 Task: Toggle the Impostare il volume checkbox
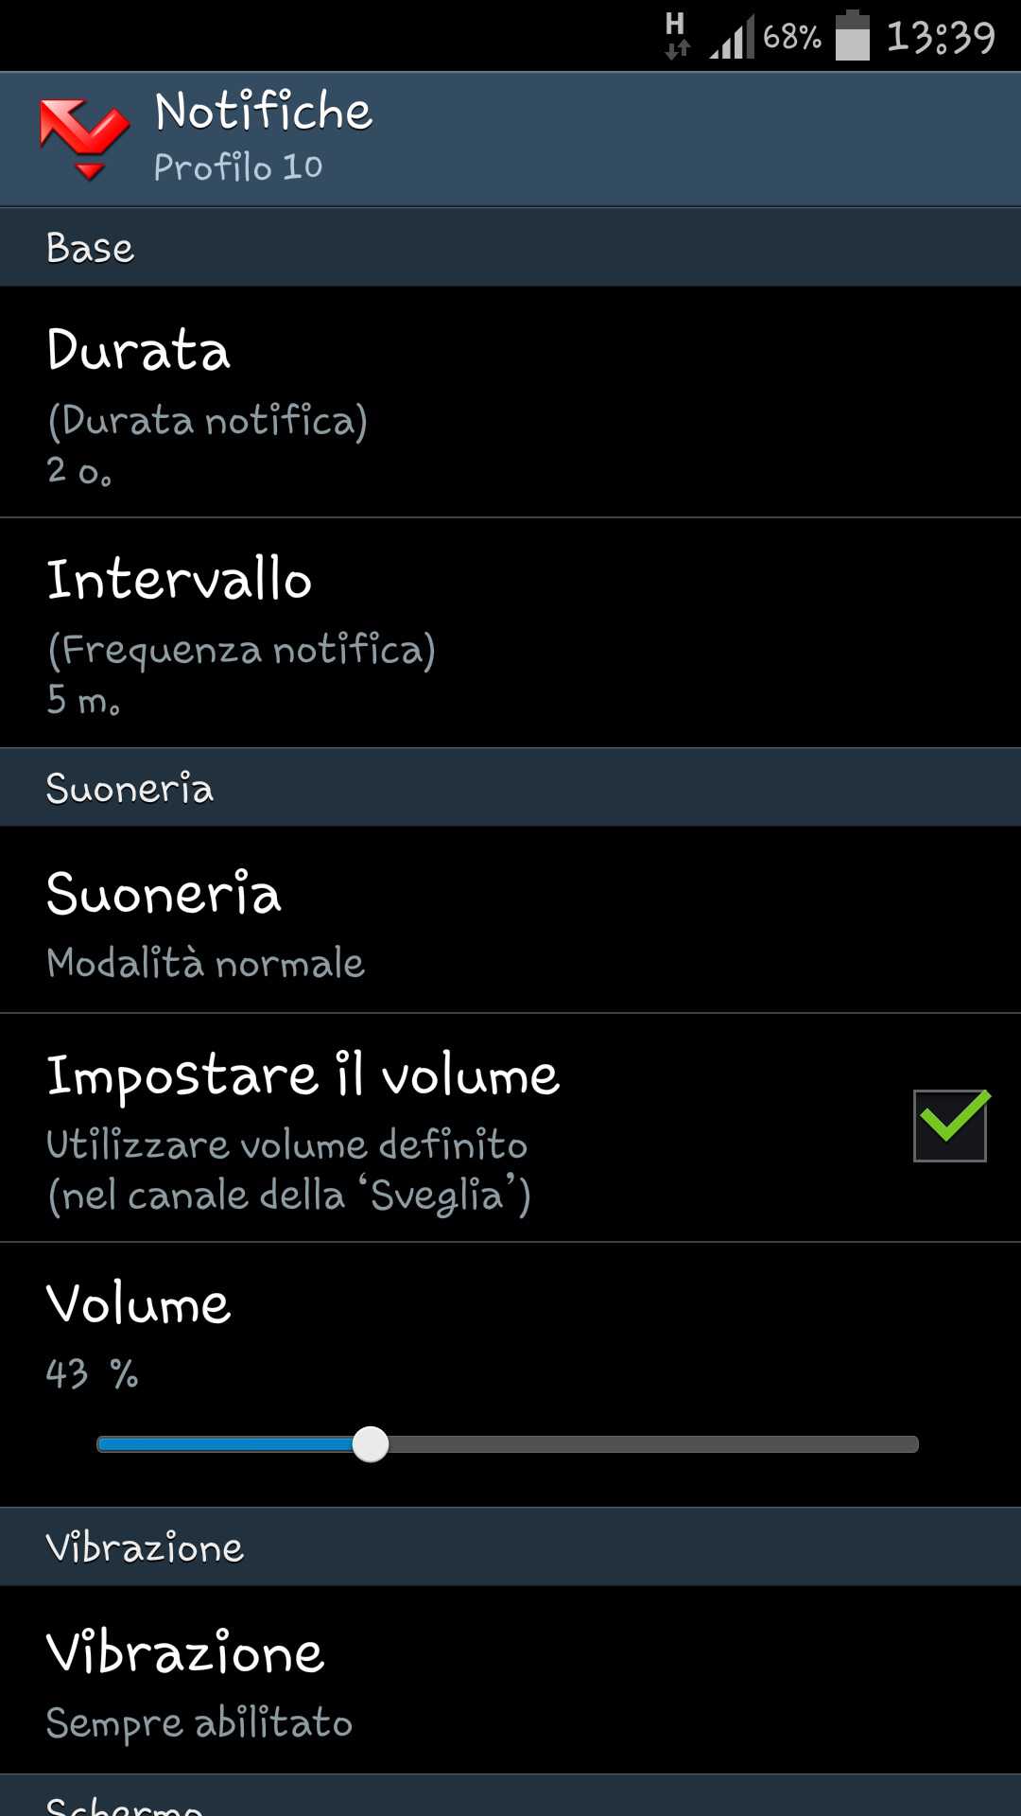(x=950, y=1126)
